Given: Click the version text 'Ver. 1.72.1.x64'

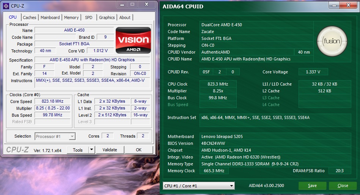Looking at the screenshot, I should point(47,151).
